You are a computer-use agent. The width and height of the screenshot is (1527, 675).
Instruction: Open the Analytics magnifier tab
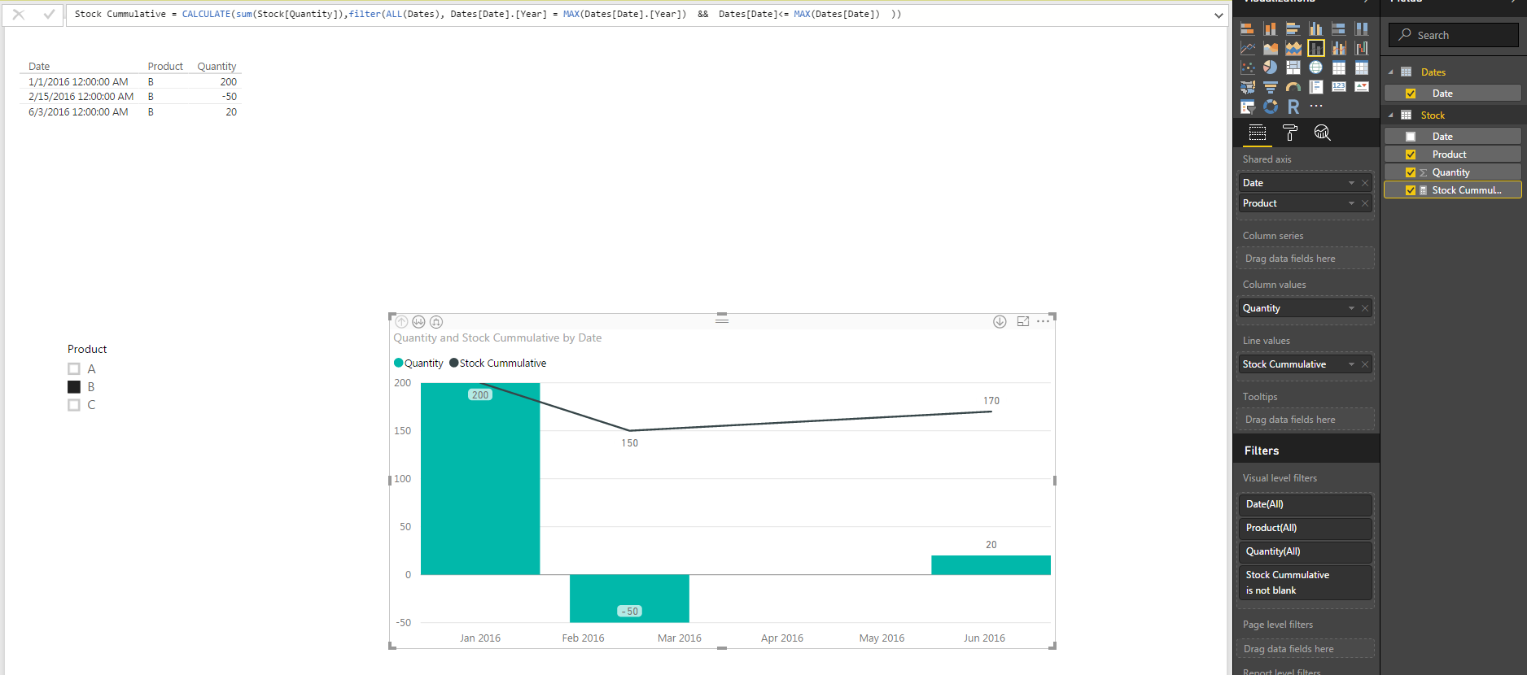click(1322, 133)
